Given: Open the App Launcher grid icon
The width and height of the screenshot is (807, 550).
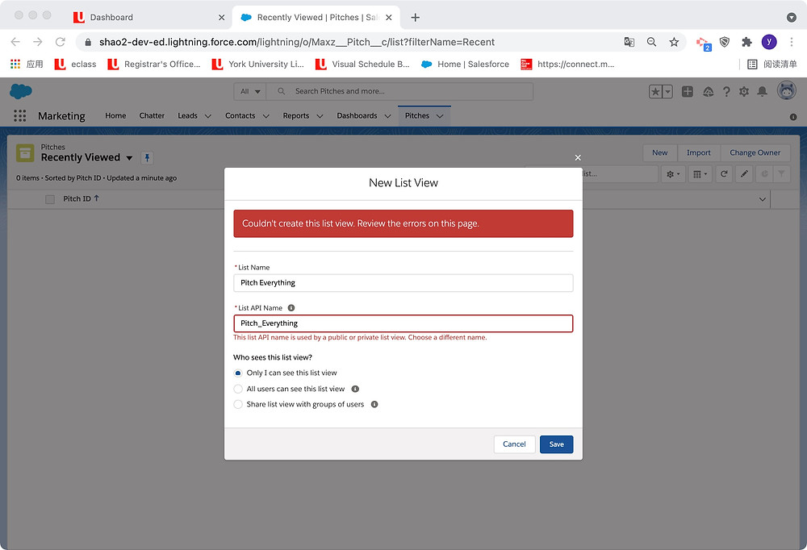Looking at the screenshot, I should [19, 116].
